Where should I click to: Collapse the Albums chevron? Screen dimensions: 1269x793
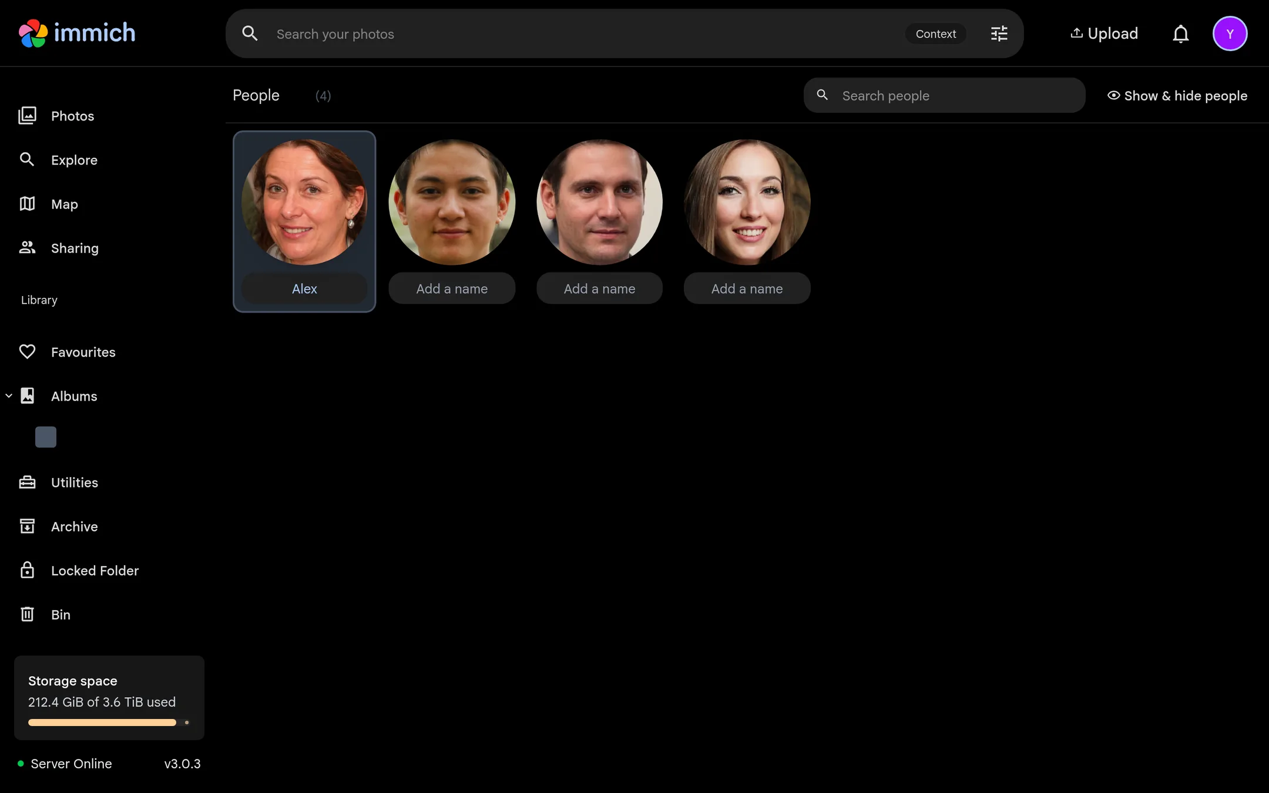coord(9,396)
